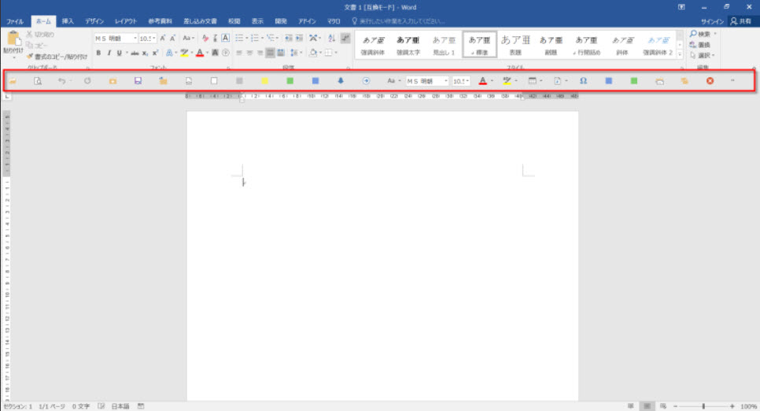The height and width of the screenshot is (411, 760).
Task: Toggle Bold formatting in the ribbon
Action: (98, 53)
